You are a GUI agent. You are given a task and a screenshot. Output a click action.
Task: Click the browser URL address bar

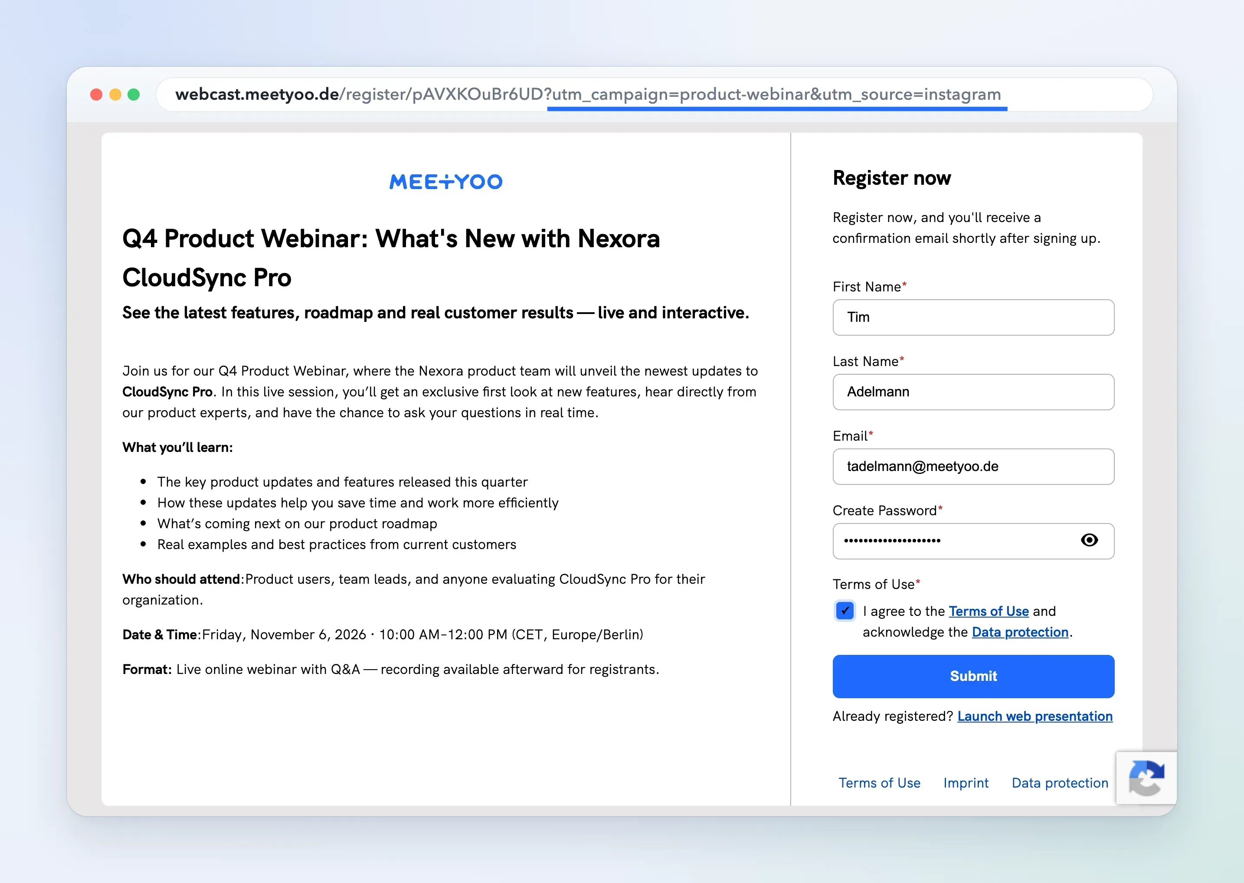[654, 95]
